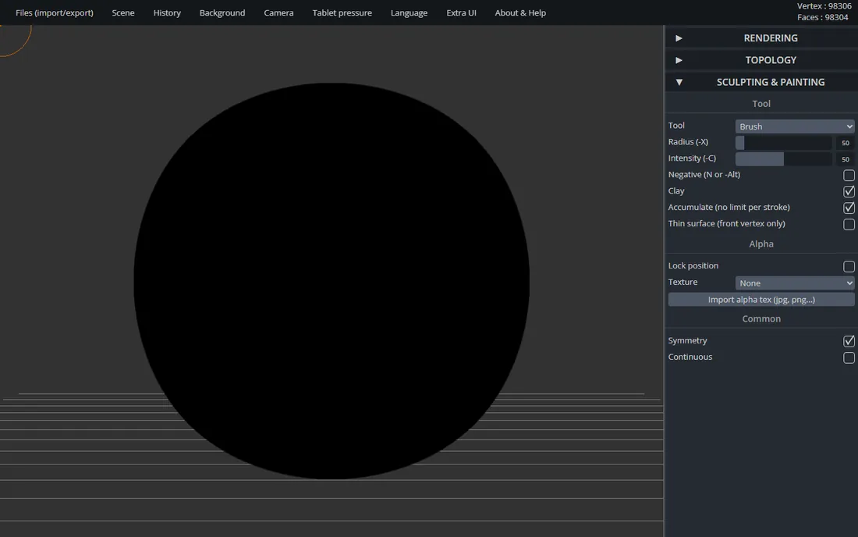Collapse the SCULPTING & PAINTING panel arrow
858x537 pixels.
[679, 82]
